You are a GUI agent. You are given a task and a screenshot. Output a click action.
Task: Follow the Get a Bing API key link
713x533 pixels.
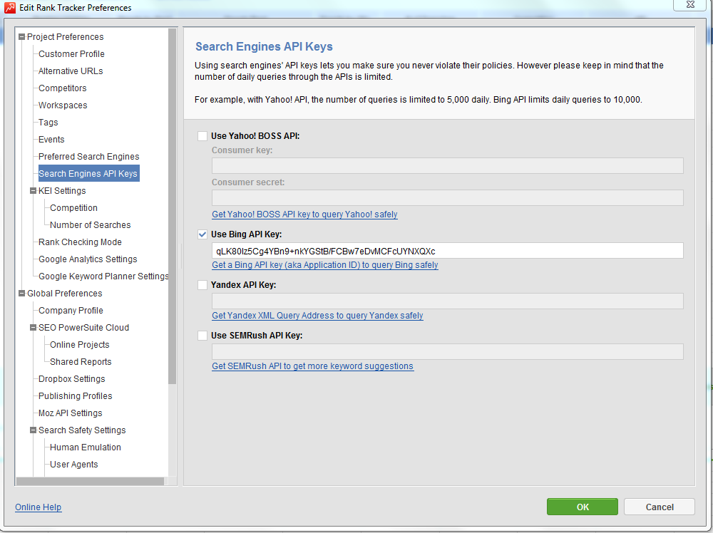coord(325,265)
